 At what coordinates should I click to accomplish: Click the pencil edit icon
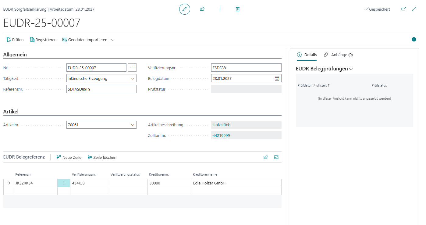[x=184, y=9]
